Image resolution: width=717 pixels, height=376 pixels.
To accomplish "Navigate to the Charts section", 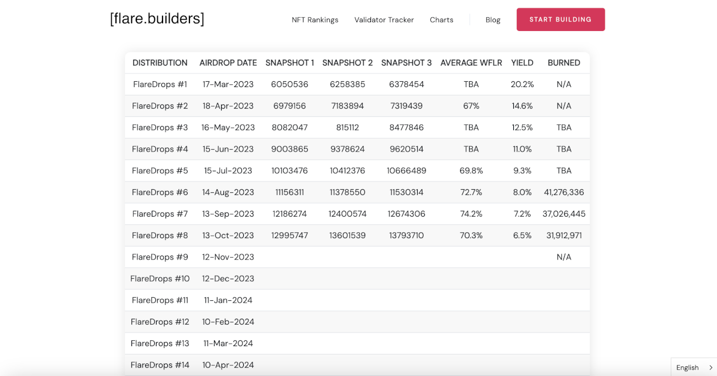I will pos(442,20).
